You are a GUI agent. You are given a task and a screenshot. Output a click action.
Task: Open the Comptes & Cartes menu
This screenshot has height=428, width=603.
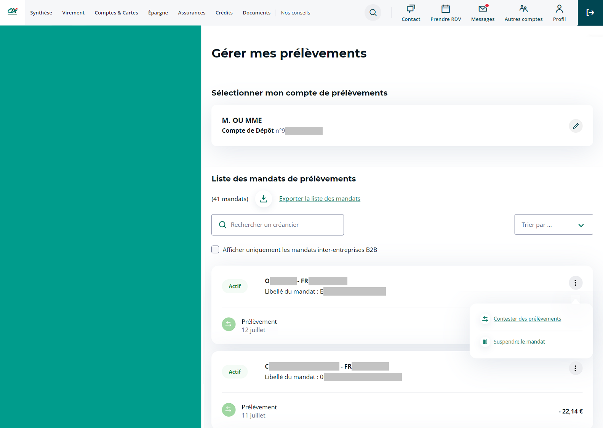pos(116,13)
